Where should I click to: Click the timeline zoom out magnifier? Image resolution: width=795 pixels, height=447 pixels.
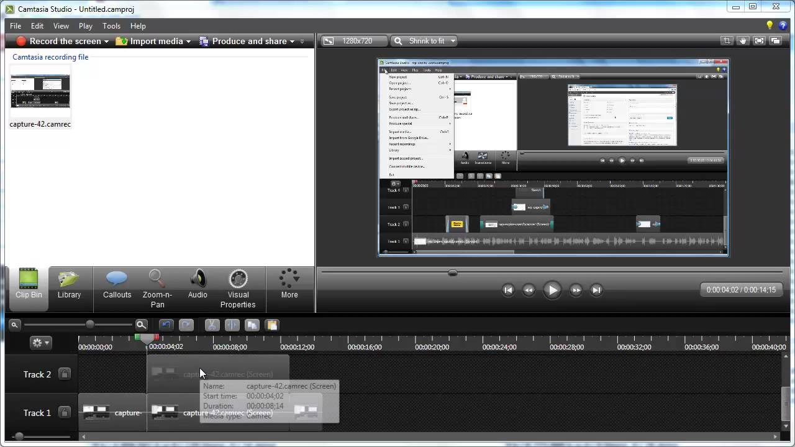(14, 325)
